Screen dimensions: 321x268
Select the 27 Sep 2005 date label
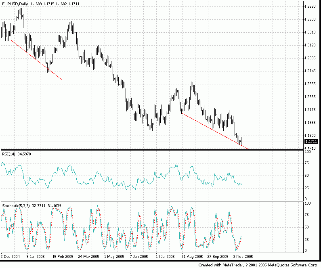tap(218, 257)
